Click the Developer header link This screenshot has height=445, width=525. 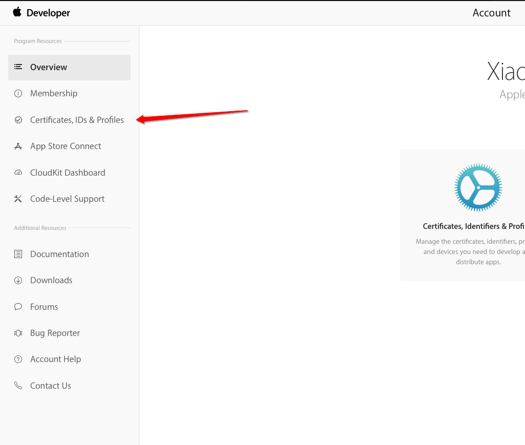point(48,13)
